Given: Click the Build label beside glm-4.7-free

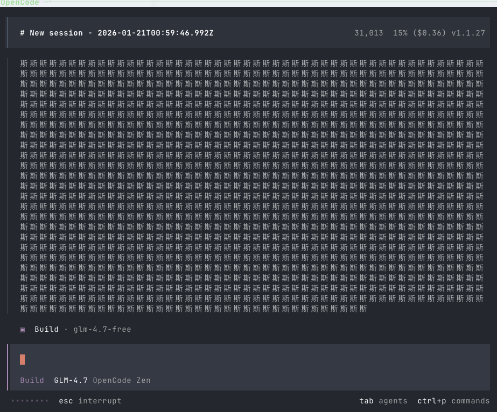Looking at the screenshot, I should [47, 329].
